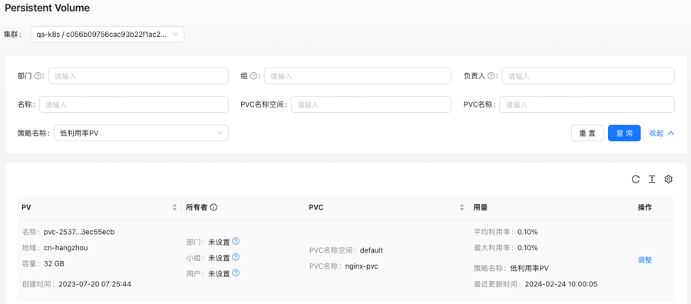The image size is (691, 304).
Task: Click the help icon beside 部门 filter label
Action: [38, 76]
